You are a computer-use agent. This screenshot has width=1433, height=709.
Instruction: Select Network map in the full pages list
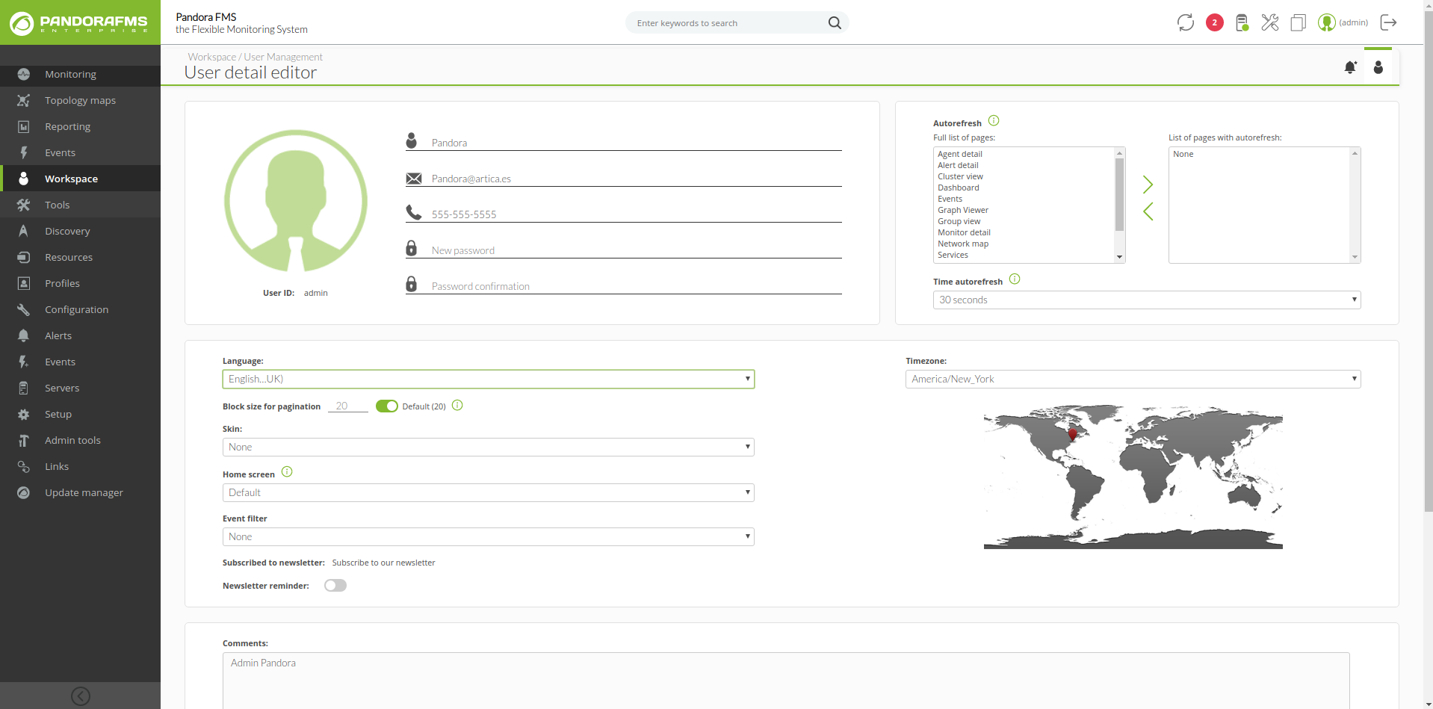pos(963,244)
